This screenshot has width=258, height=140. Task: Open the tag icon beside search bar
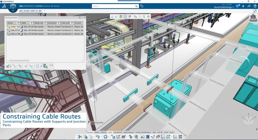pyautogui.click(x=142, y=6)
